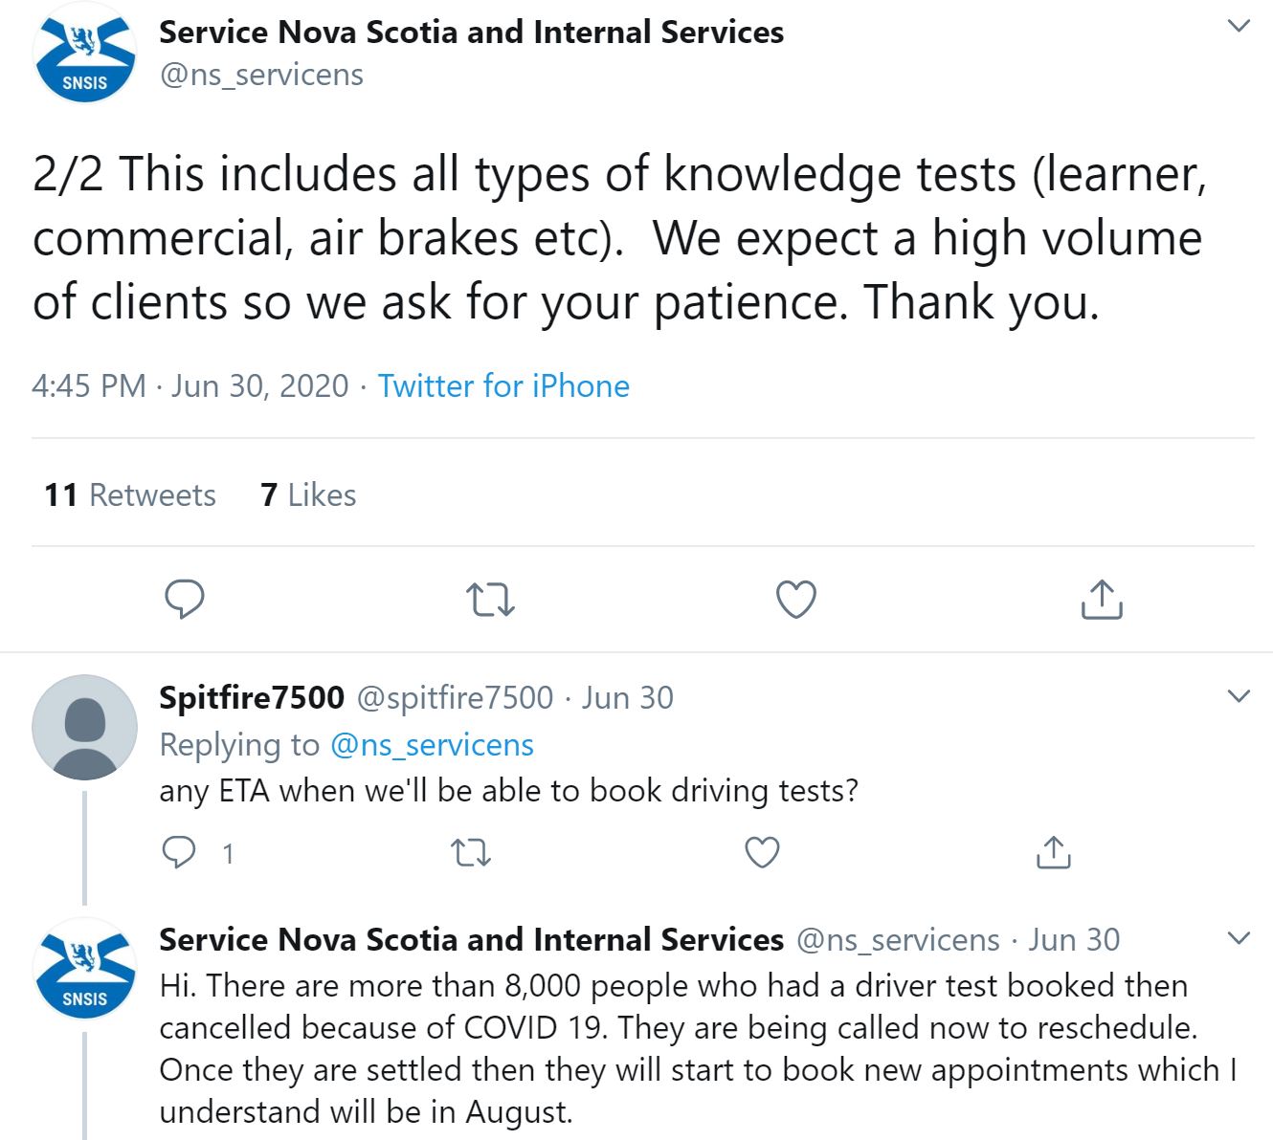Open the SNSIS avatar at top
Viewport: 1273px width, 1140px height.
point(85,53)
